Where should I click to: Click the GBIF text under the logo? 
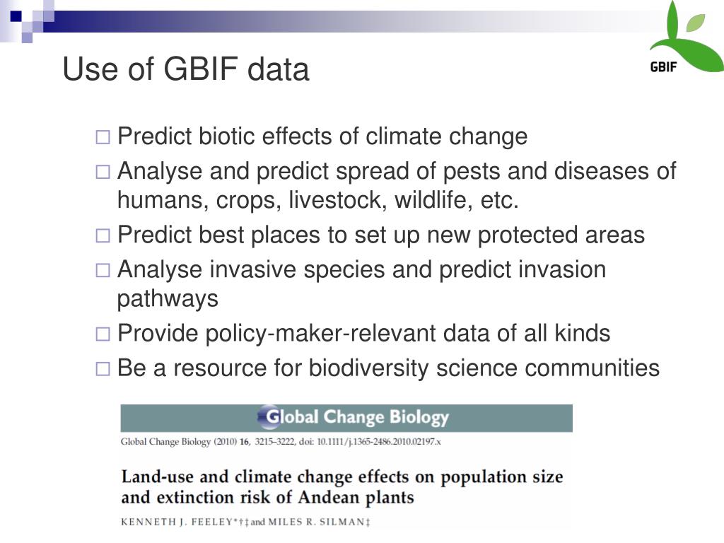pos(663,67)
